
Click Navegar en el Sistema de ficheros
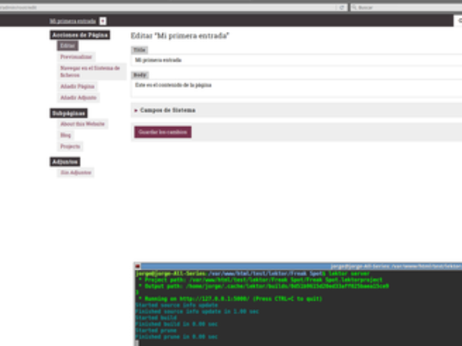(90, 71)
